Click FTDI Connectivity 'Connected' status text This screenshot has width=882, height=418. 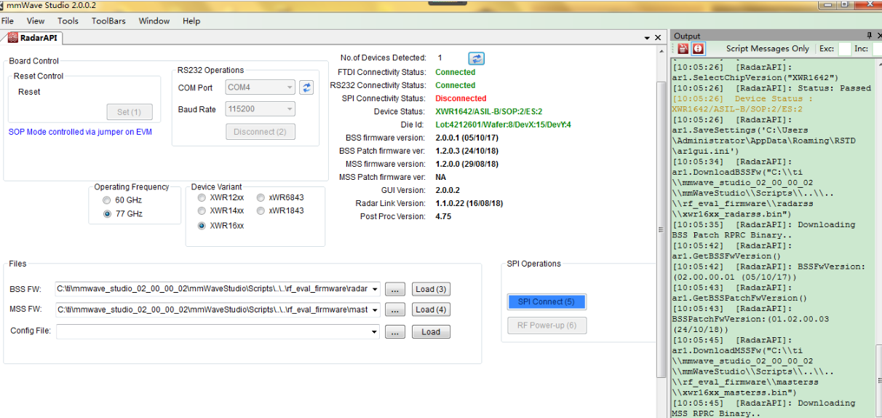(x=455, y=72)
